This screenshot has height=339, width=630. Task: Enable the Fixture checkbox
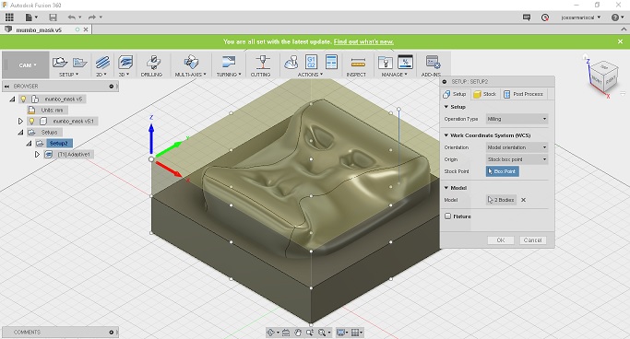(448, 216)
